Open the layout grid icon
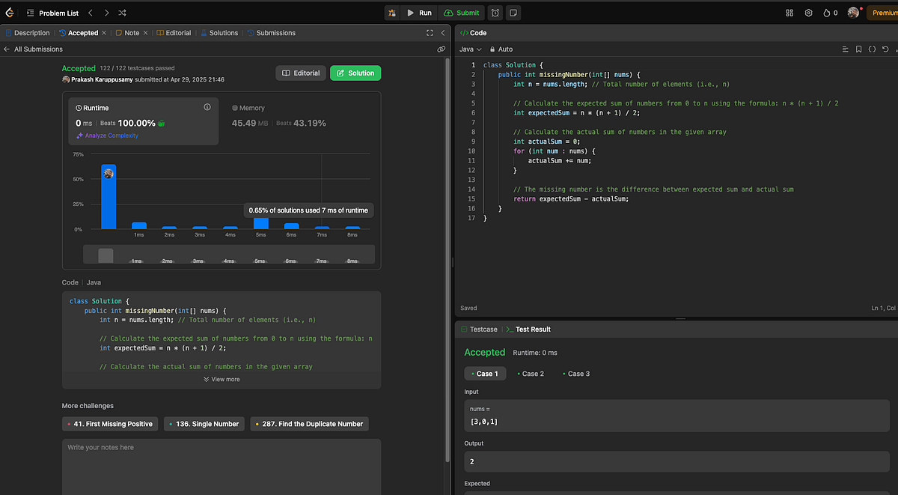This screenshot has height=495, width=898. point(789,13)
